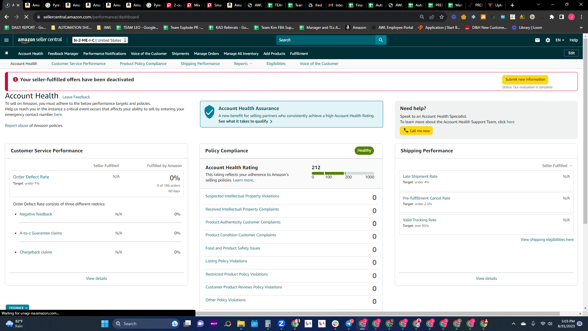Click the share page icon in address bar

(432, 17)
